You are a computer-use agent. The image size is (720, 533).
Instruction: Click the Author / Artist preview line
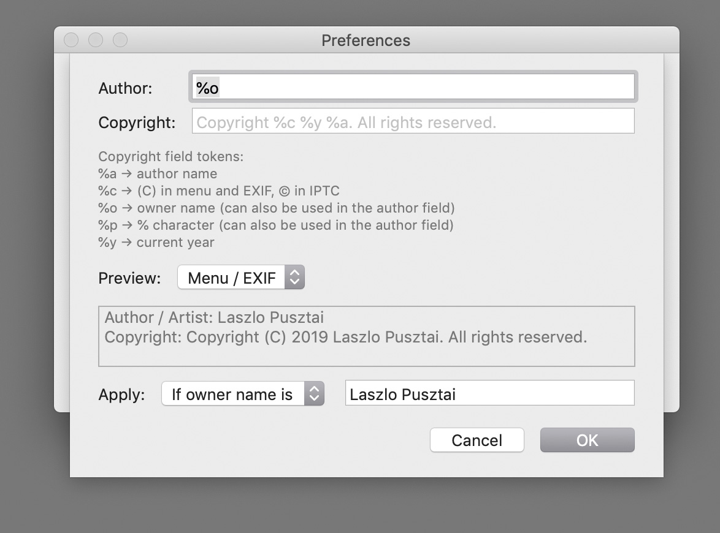pyautogui.click(x=214, y=317)
